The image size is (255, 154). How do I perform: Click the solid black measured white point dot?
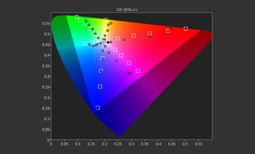108,43
